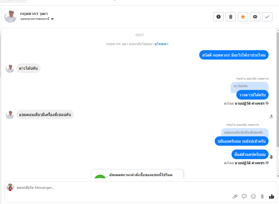Delete conversation using trash icon

point(231,17)
